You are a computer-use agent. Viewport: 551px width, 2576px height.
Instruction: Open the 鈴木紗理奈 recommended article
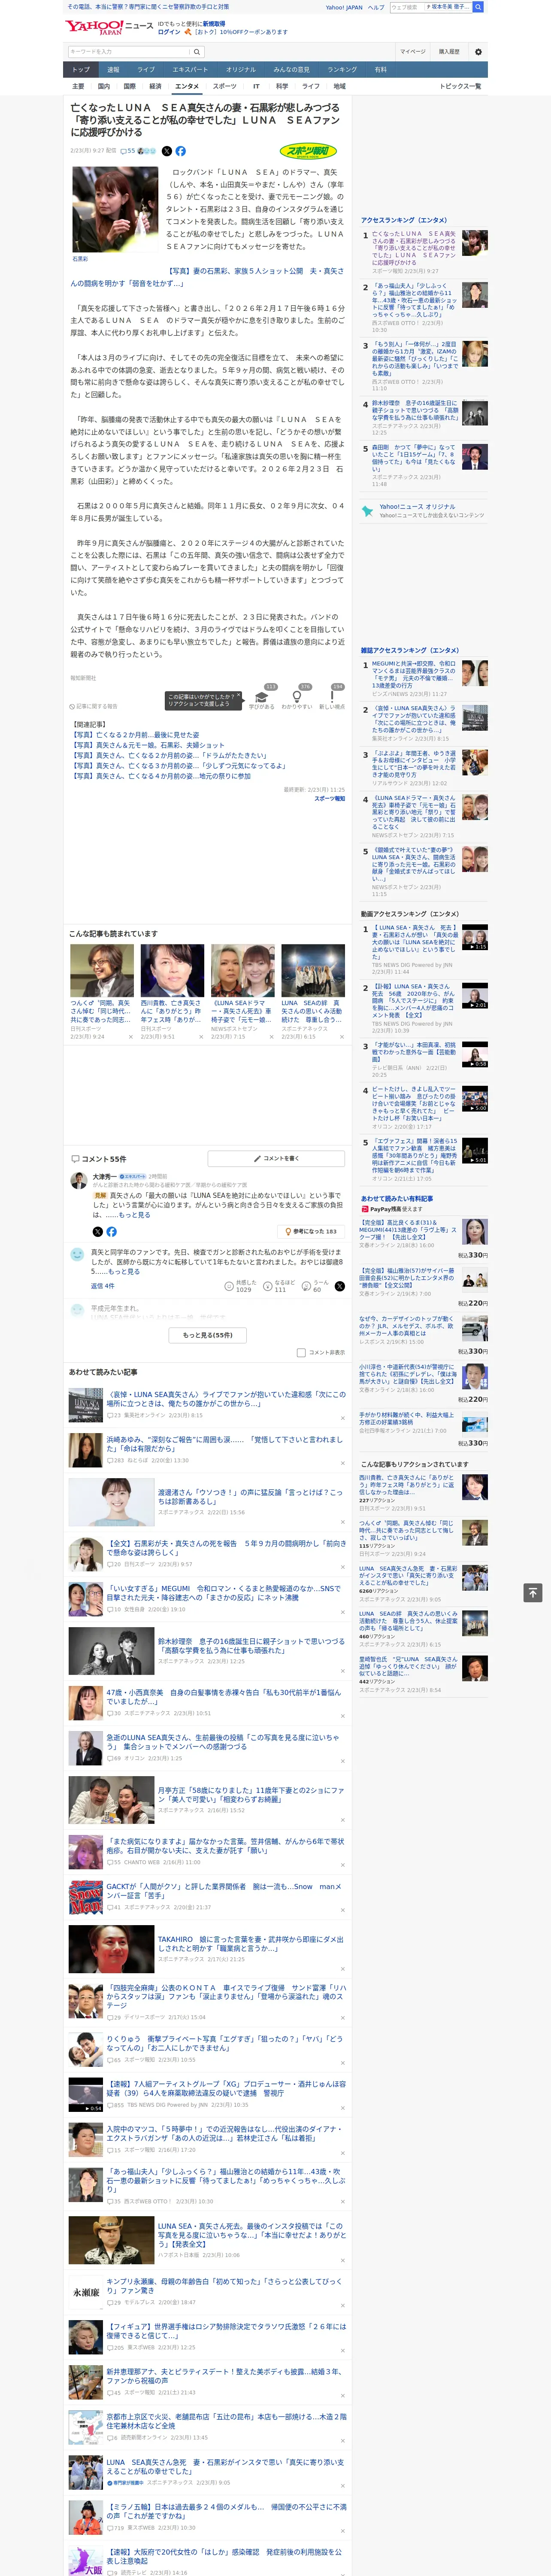coord(250,1645)
